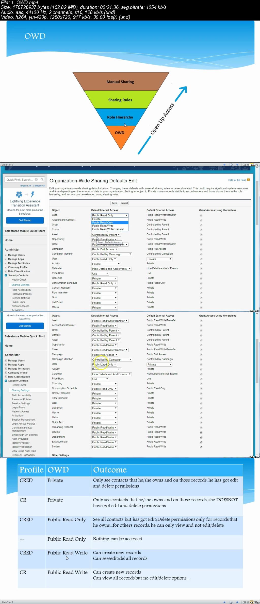Toggle Department row hierarchy access checkbox
The image size is (260, 604).
(x=201, y=437)
